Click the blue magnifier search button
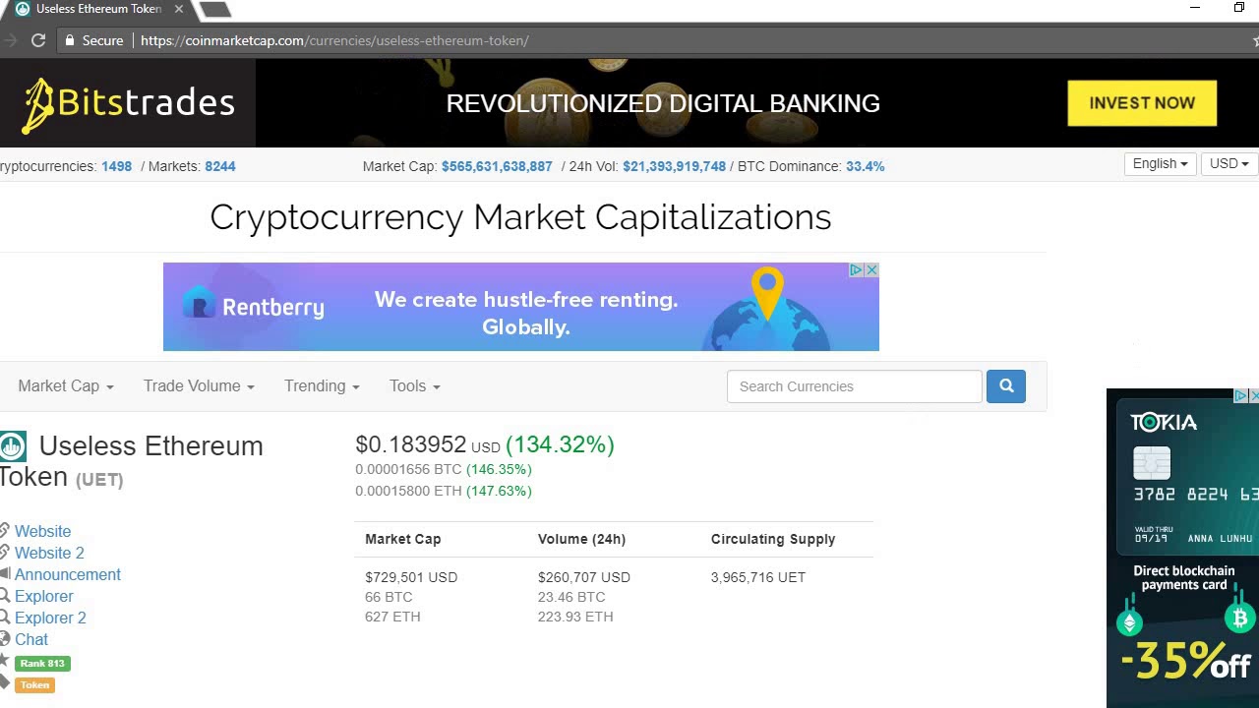The image size is (1259, 708). click(1005, 386)
